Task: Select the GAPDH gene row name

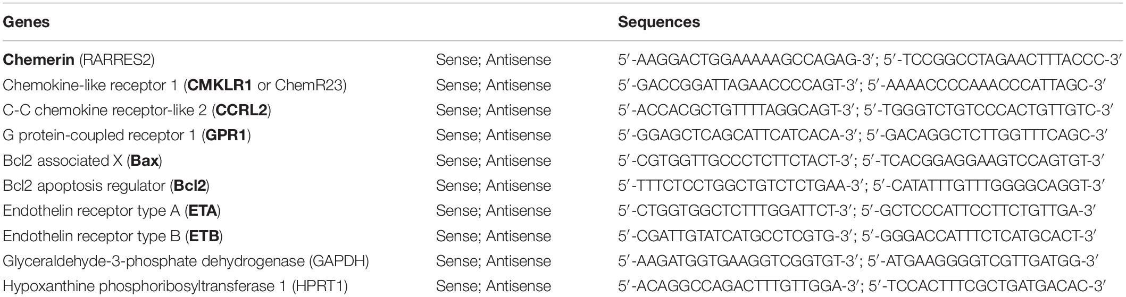Action: [x=186, y=261]
